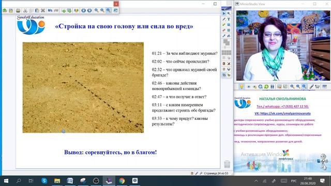Insert new page icon with green plus
The image size is (331, 186).
[63, 10]
